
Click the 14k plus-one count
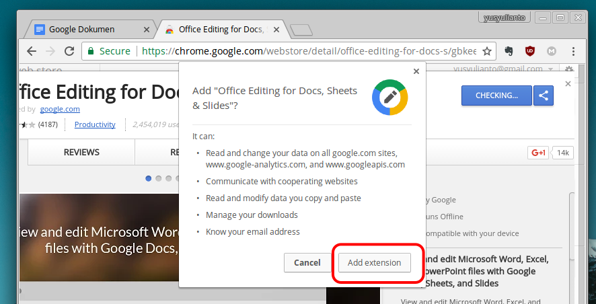point(562,153)
